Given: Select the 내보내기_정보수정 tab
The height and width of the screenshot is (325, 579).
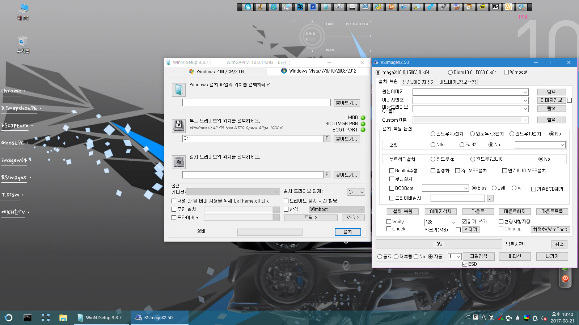Looking at the screenshot, I should pos(457,82).
